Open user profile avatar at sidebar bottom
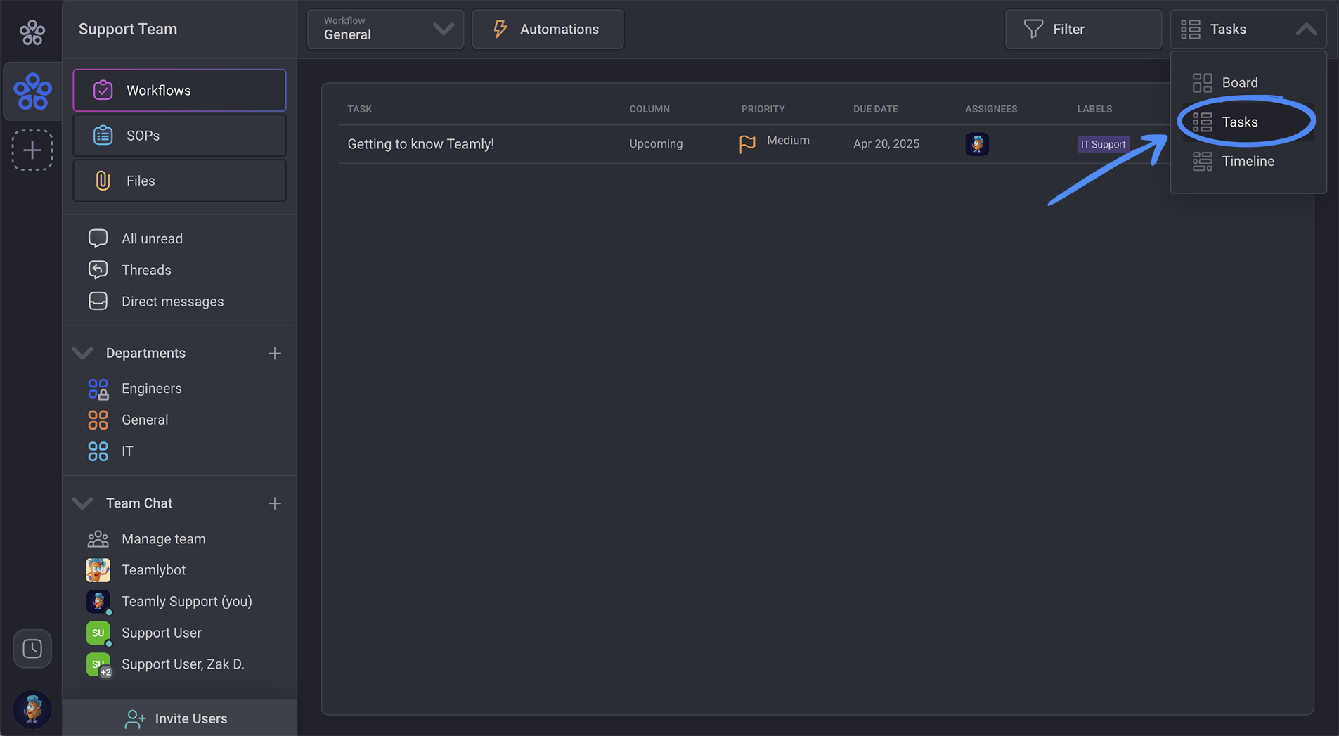 [32, 709]
